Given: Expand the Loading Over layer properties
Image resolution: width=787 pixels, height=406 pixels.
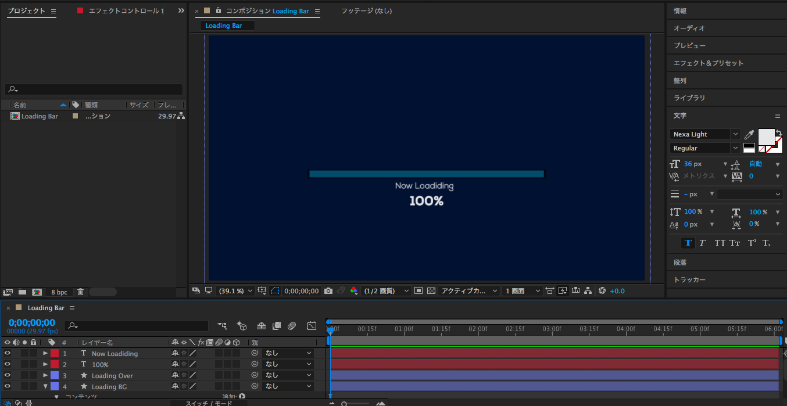Looking at the screenshot, I should coord(45,375).
